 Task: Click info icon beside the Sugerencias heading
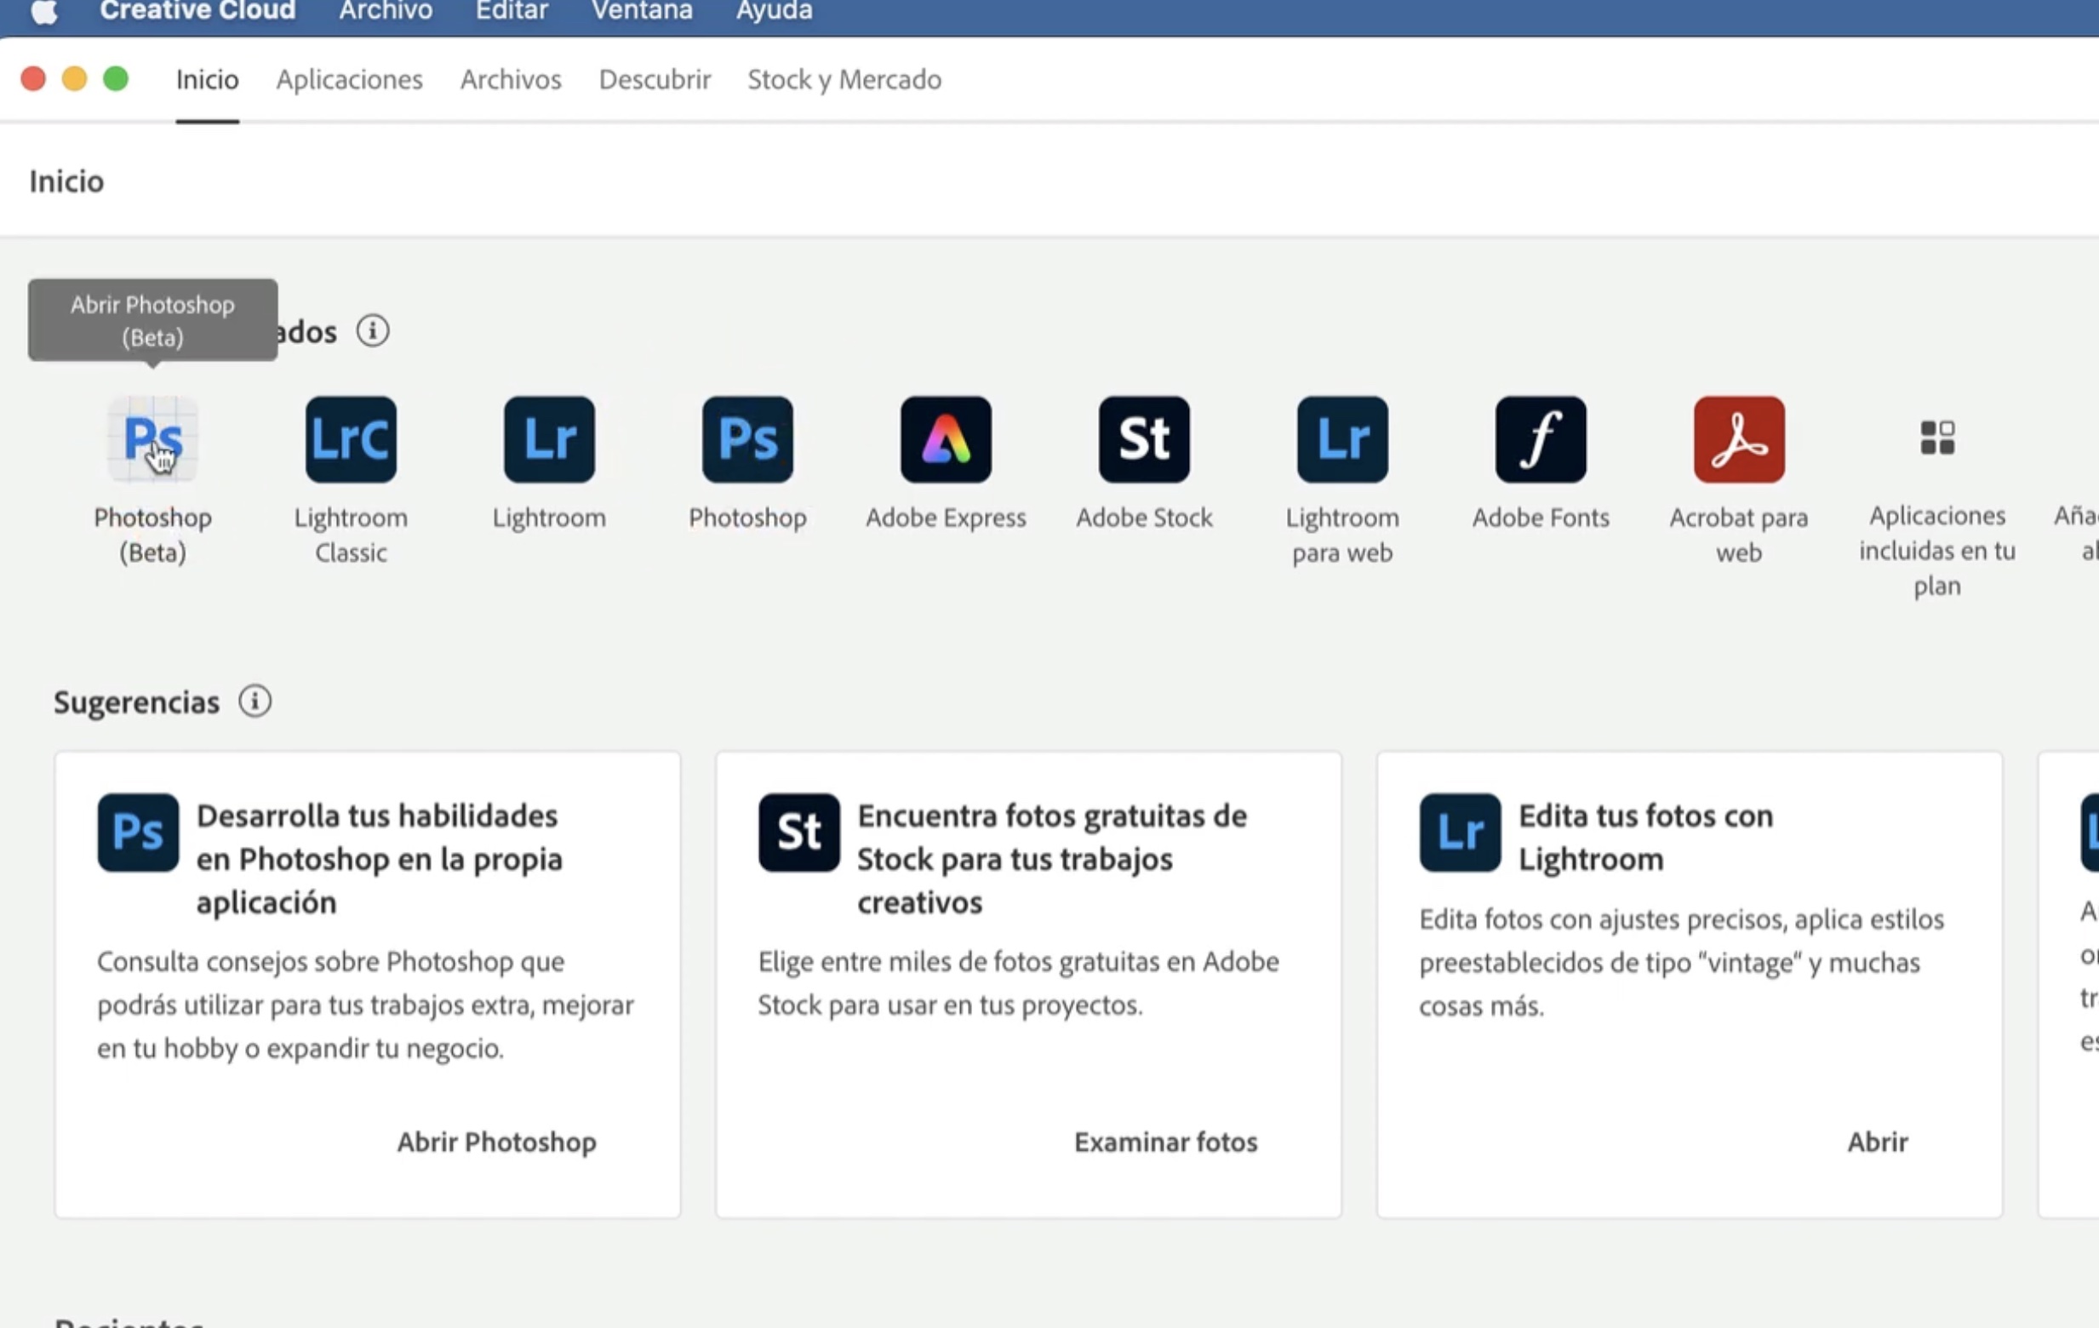tap(255, 701)
